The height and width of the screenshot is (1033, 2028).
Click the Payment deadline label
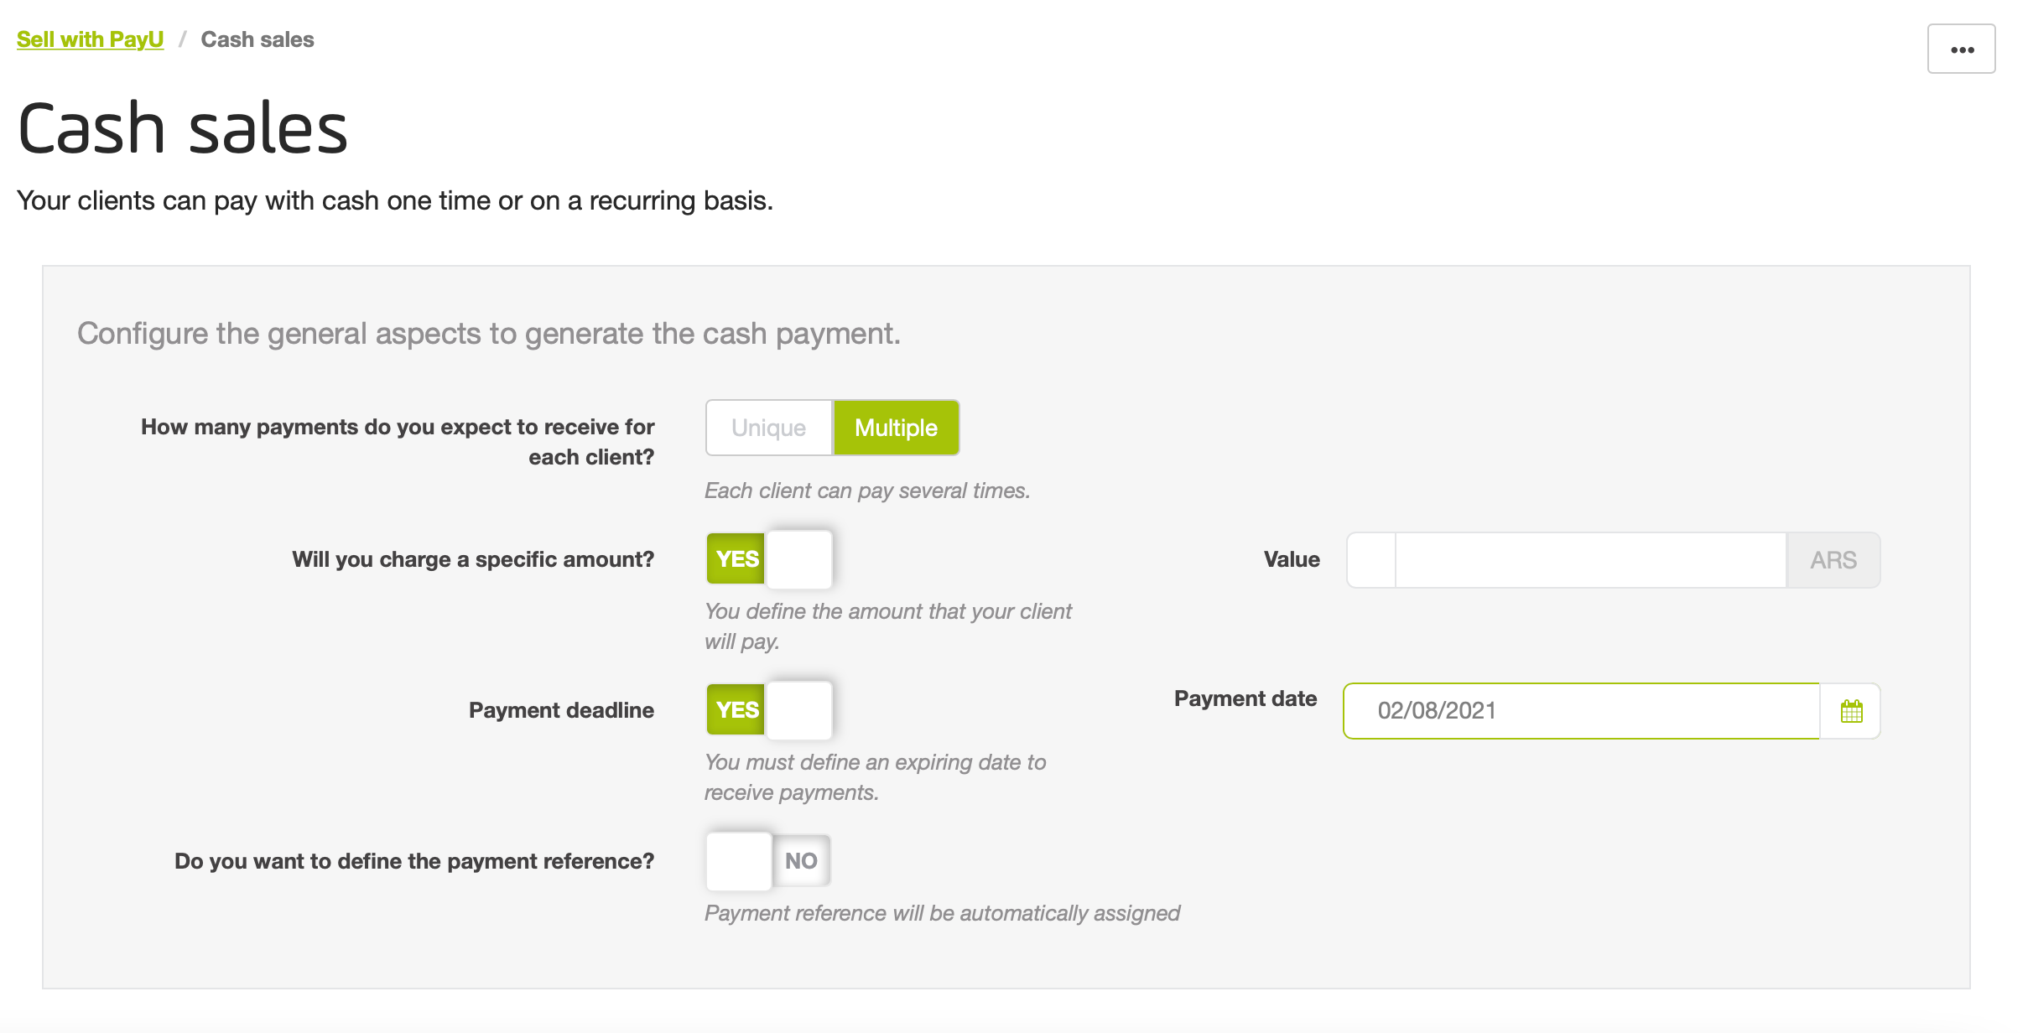561,710
